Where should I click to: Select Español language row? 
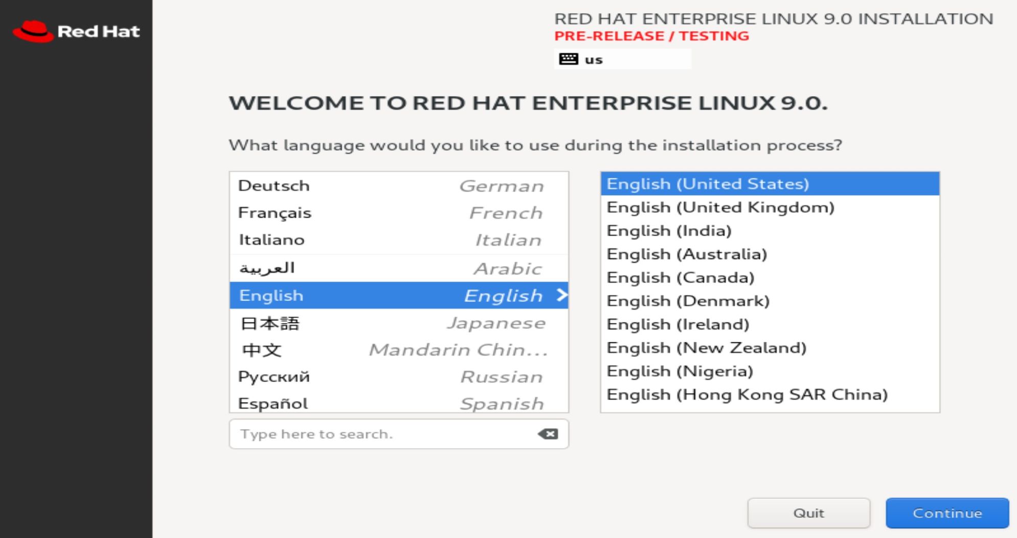(399, 403)
